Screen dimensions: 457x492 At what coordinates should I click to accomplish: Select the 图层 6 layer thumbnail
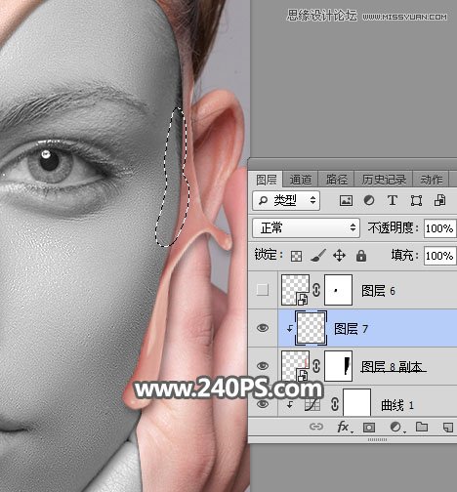click(295, 290)
